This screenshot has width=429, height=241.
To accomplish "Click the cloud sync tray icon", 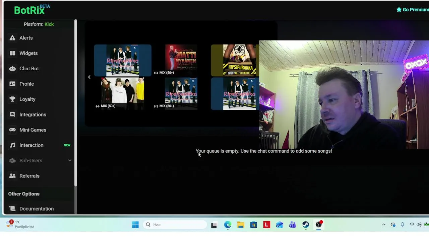I will (x=393, y=225).
